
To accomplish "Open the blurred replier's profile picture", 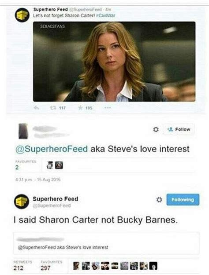I will [x=23, y=131].
